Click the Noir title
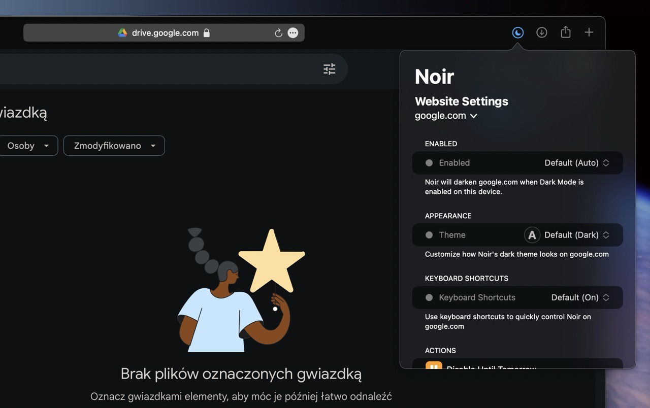 tap(434, 77)
